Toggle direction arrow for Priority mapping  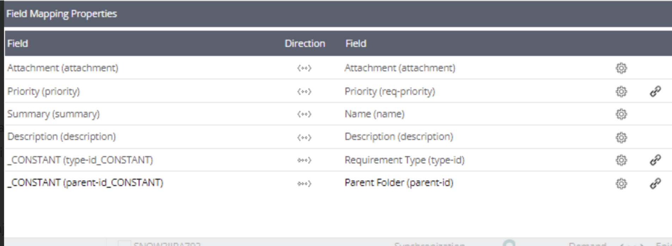coord(304,92)
